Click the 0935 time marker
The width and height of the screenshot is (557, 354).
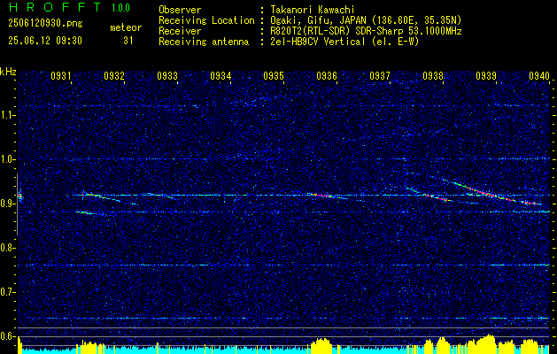coord(274,75)
